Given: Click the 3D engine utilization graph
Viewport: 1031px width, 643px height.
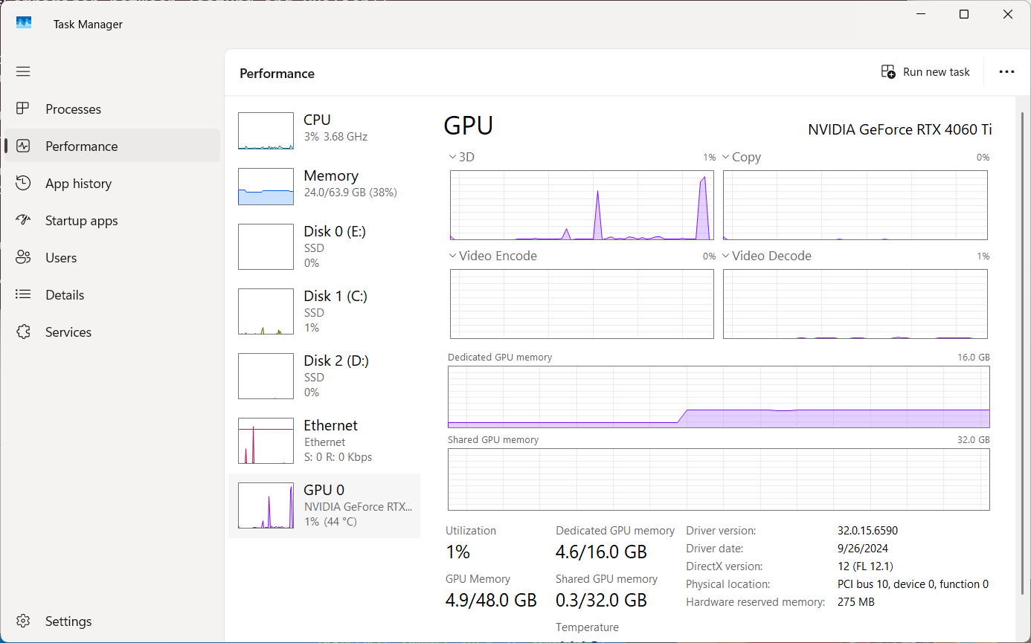Looking at the screenshot, I should [582, 205].
